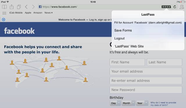This screenshot has height=108, width=186.
Task: Open the tabs overview icon
Action: click(x=19, y=7)
